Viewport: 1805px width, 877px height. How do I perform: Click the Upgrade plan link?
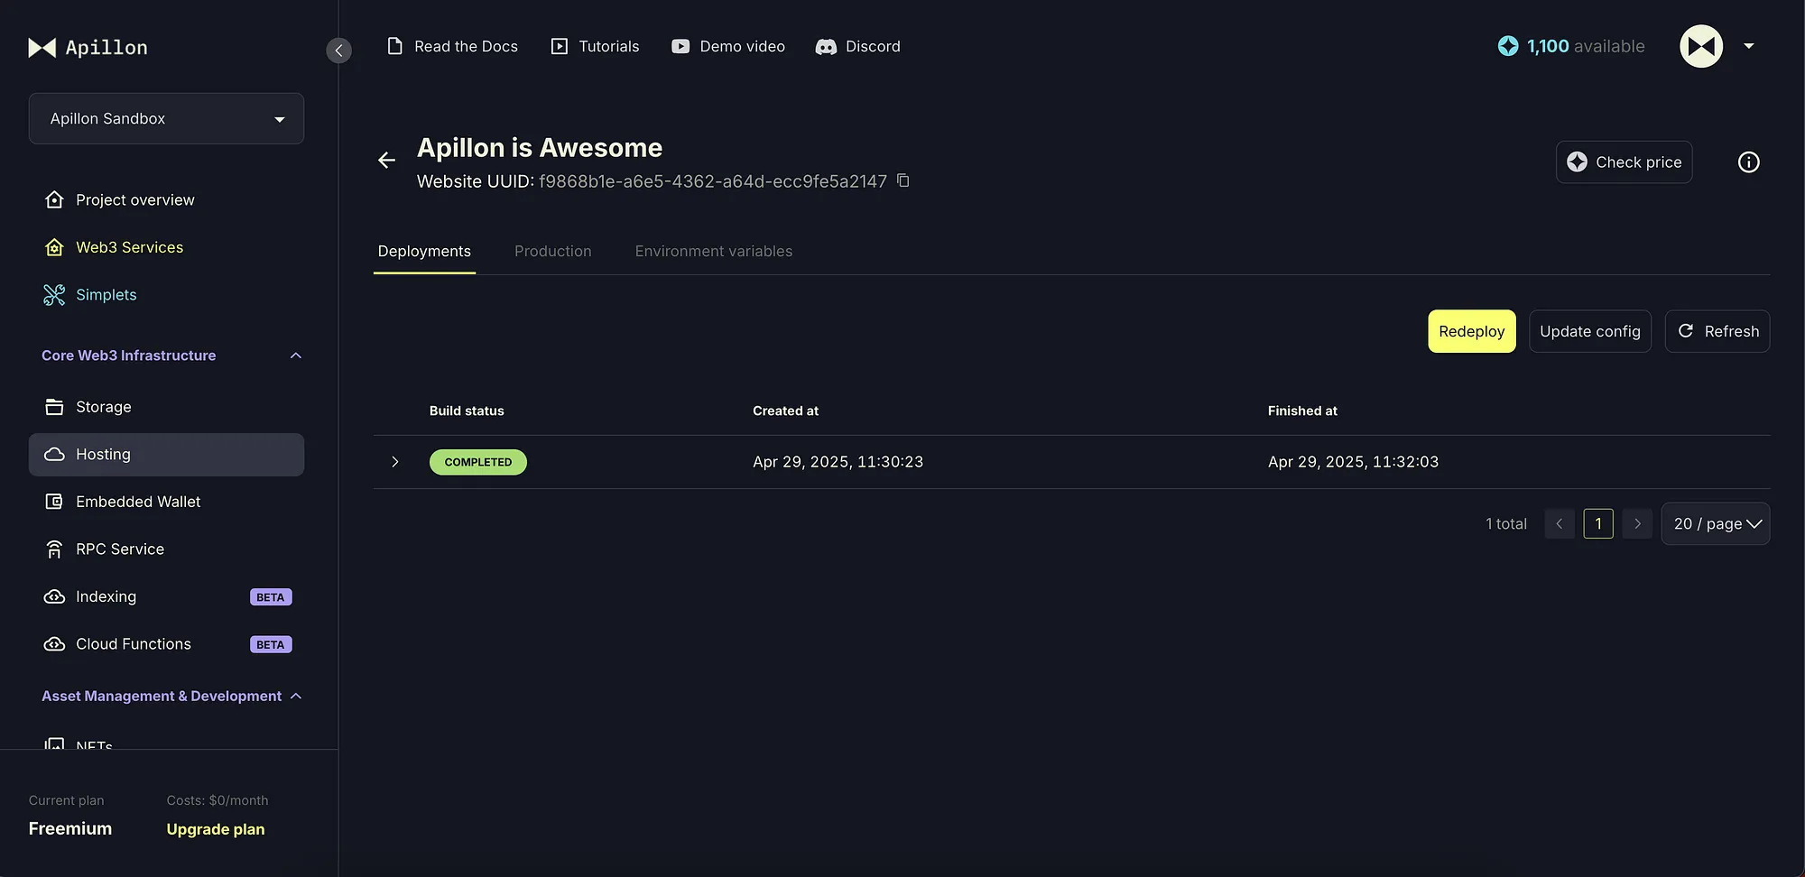(x=216, y=829)
